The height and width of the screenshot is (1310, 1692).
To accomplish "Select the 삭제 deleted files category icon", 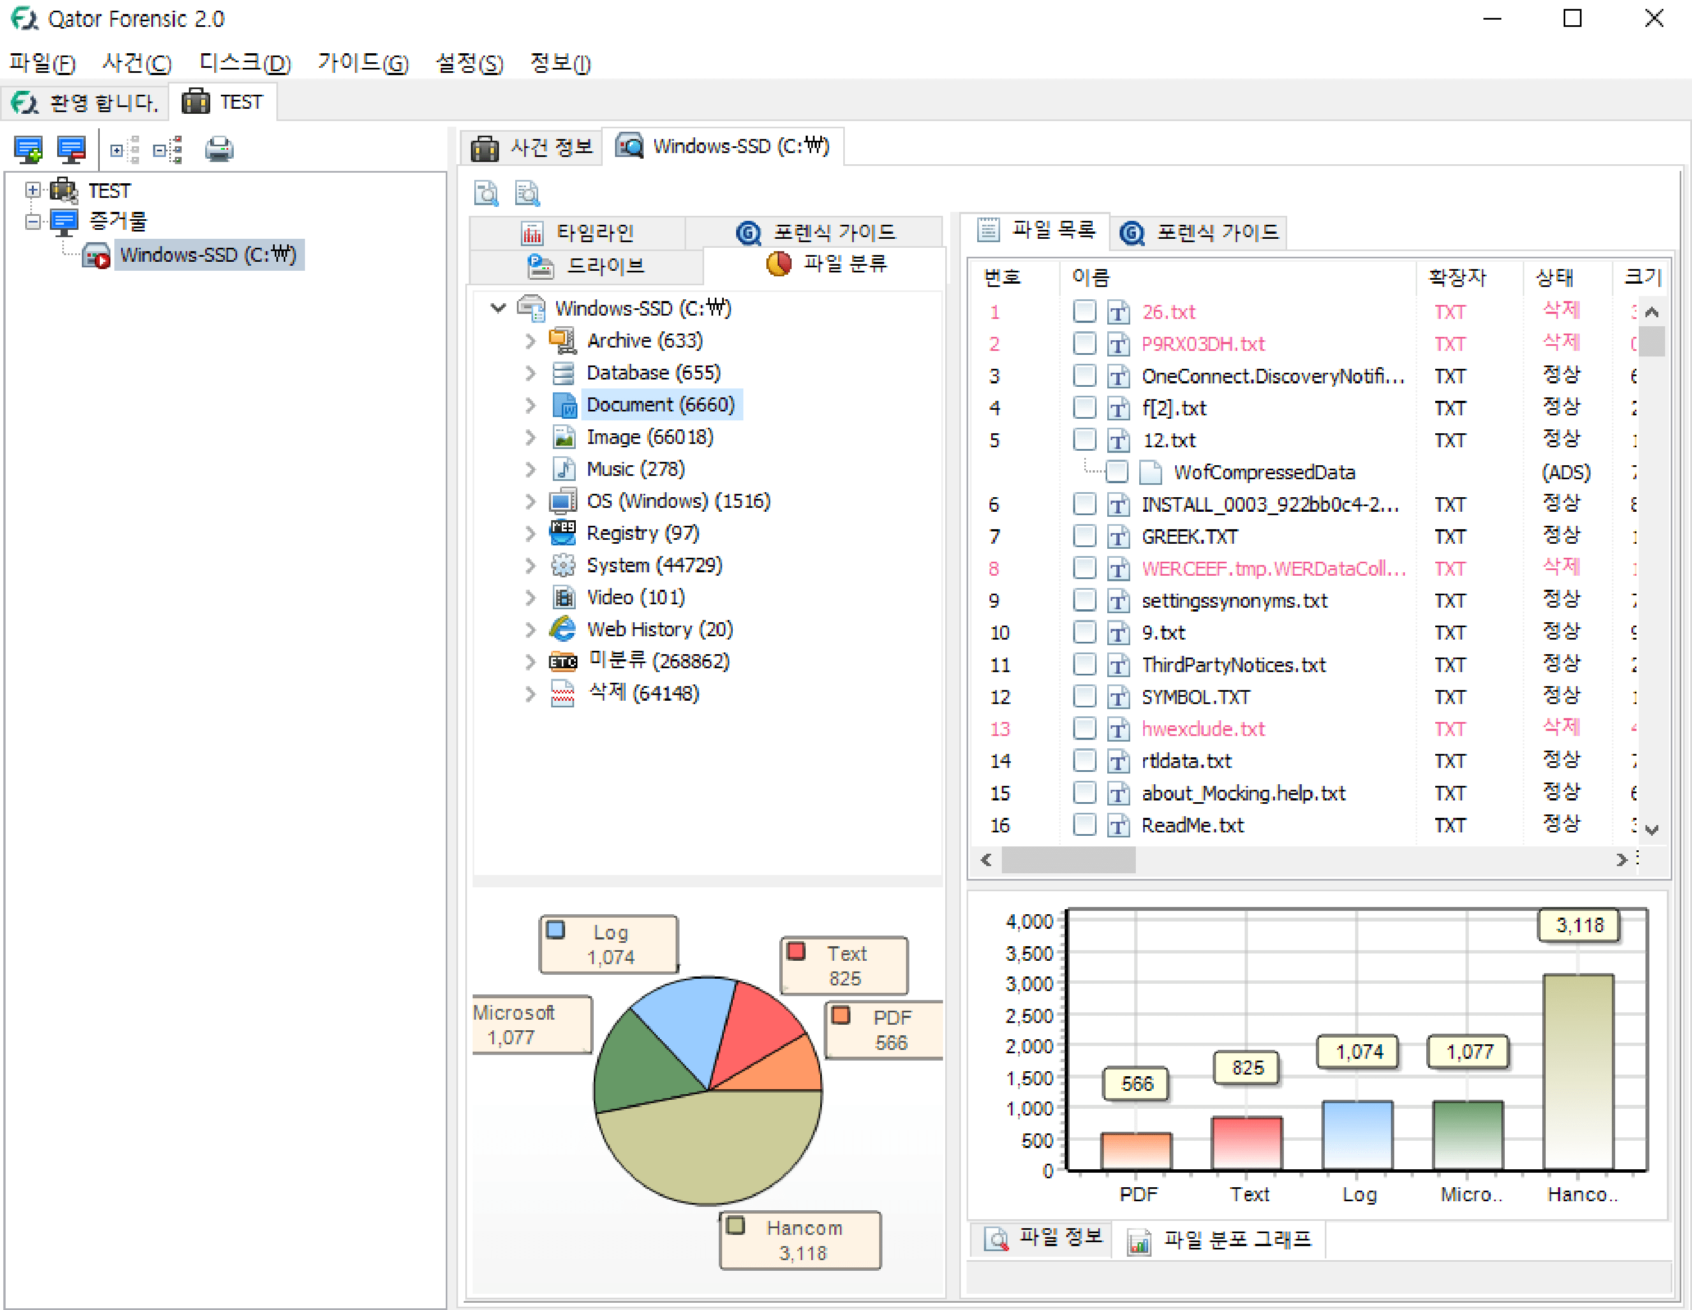I will coord(563,693).
